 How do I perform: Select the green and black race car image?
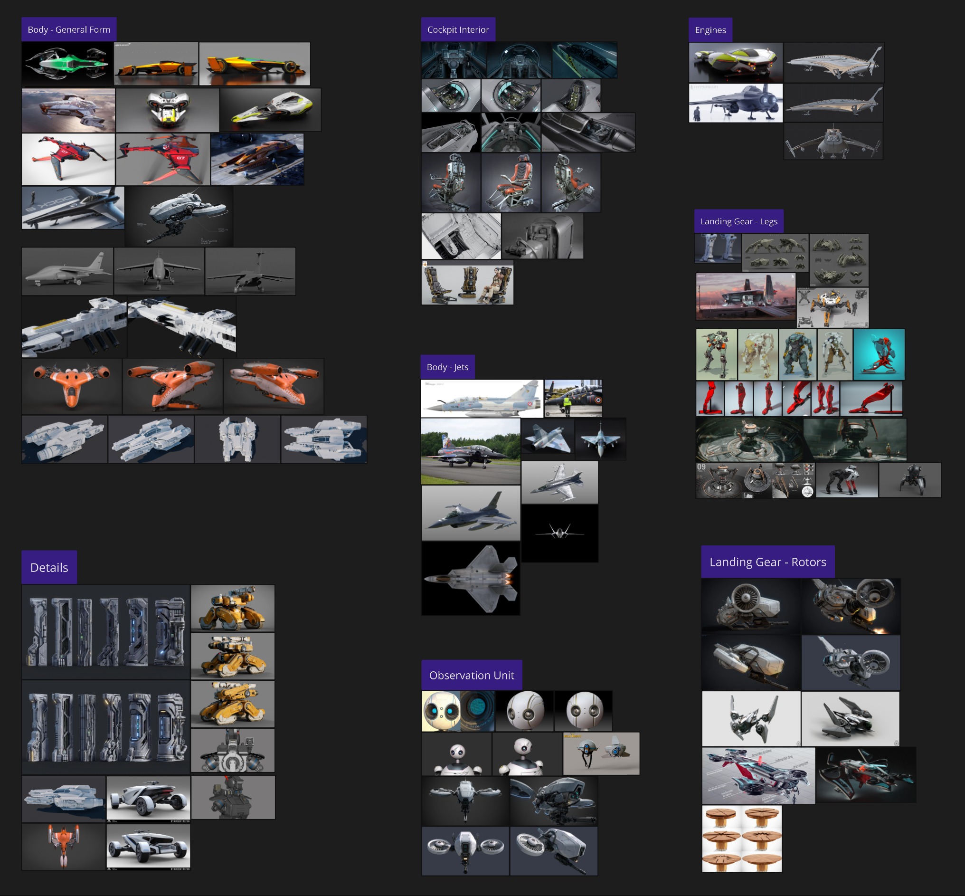pyautogui.click(x=67, y=64)
